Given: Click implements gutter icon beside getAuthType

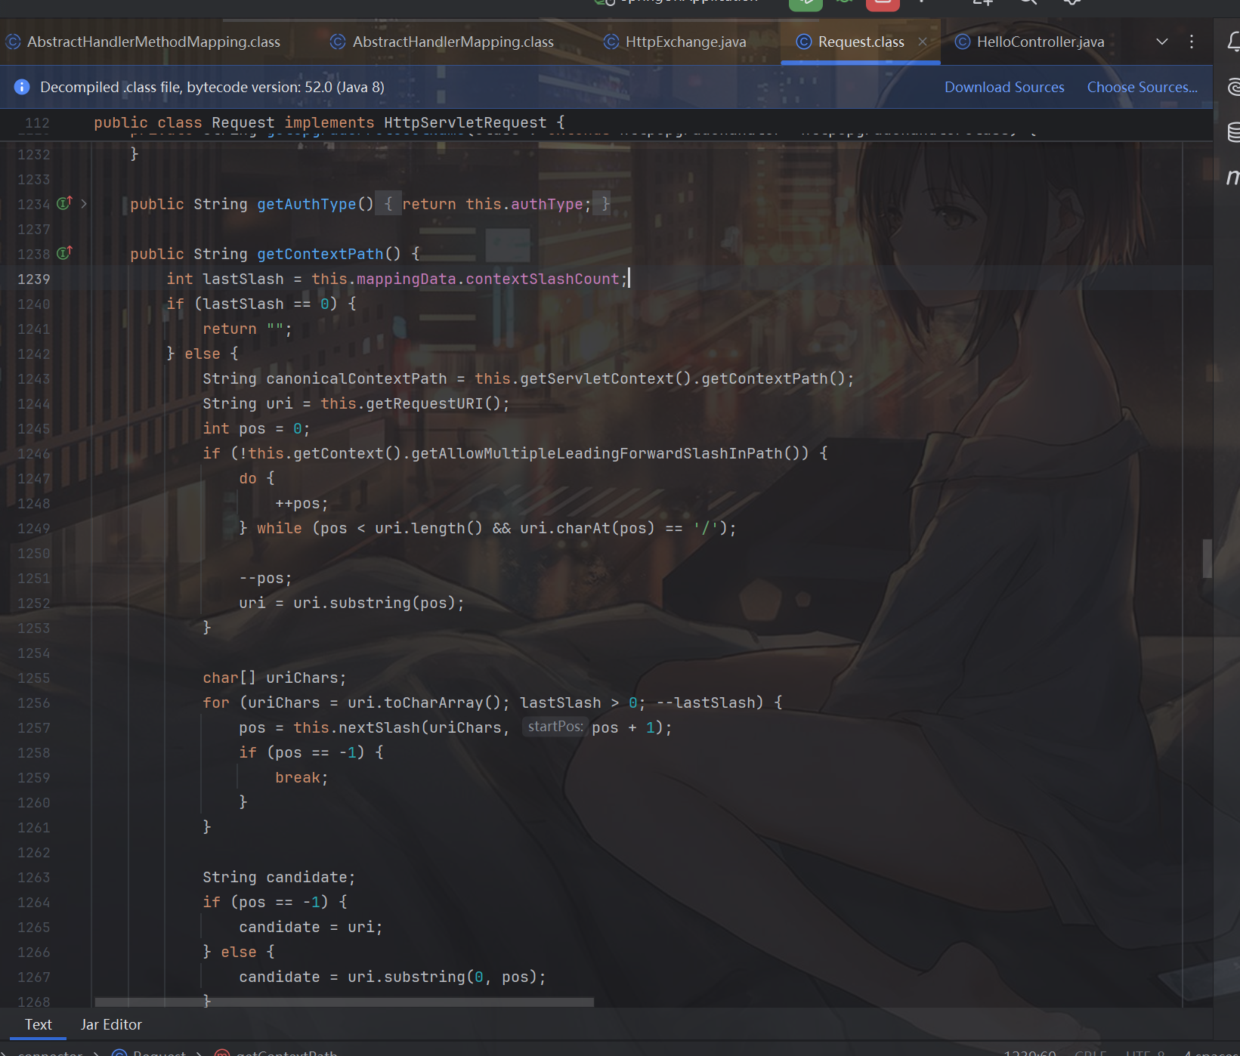Looking at the screenshot, I should pyautogui.click(x=64, y=203).
